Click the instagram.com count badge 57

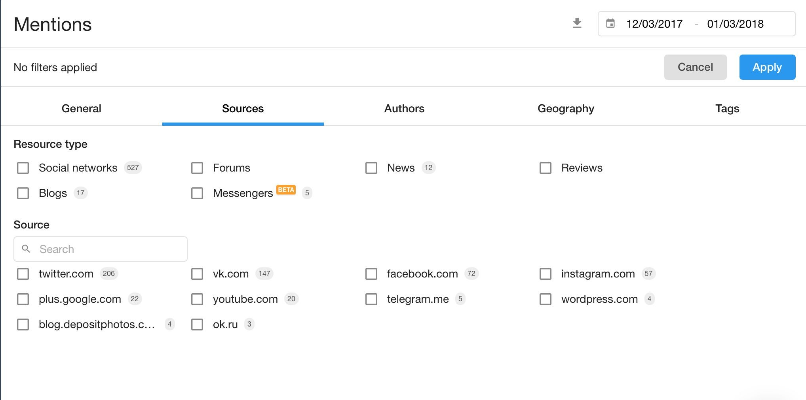click(648, 274)
